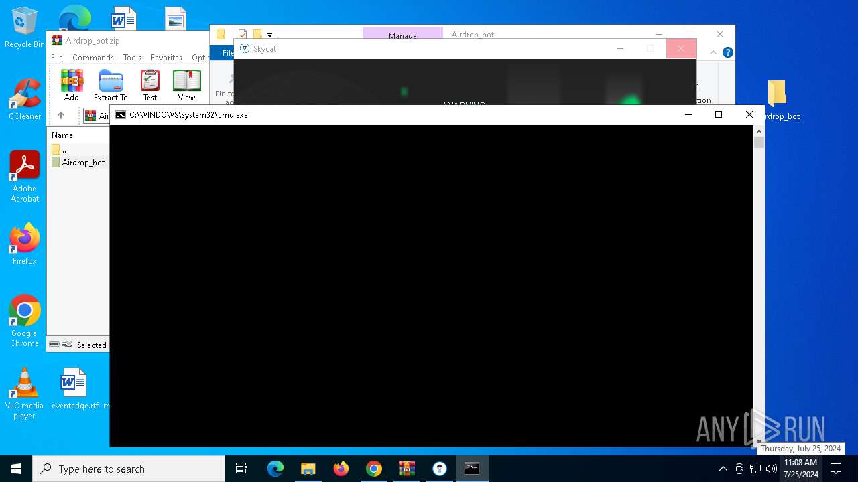Open the Google Chrome desktop shortcut

(x=25, y=321)
